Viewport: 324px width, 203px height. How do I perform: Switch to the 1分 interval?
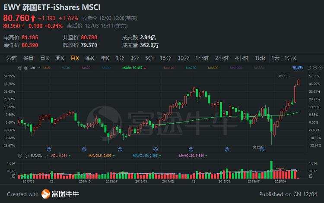[120, 58]
